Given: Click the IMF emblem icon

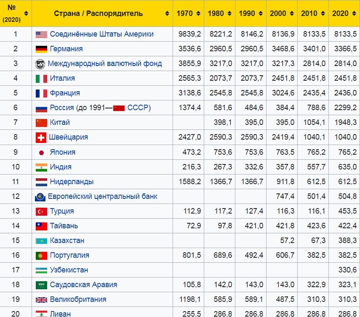Looking at the screenshot, I should (40, 64).
